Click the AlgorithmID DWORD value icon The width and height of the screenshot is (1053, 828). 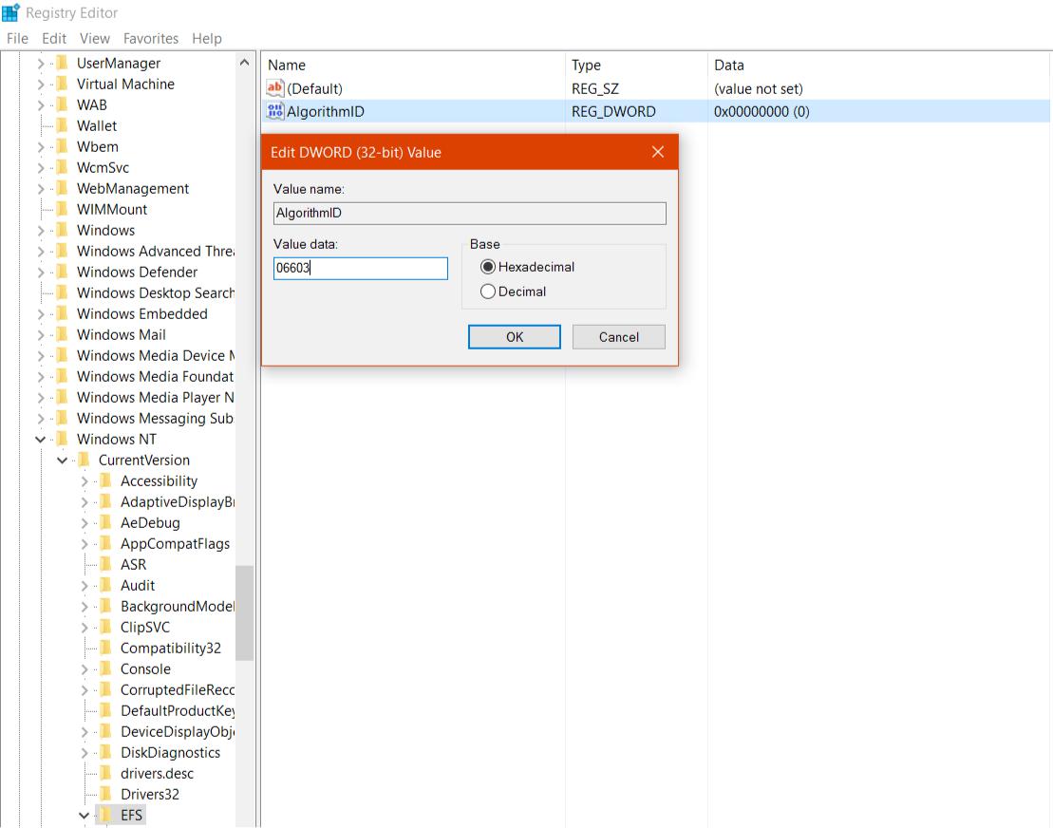275,112
